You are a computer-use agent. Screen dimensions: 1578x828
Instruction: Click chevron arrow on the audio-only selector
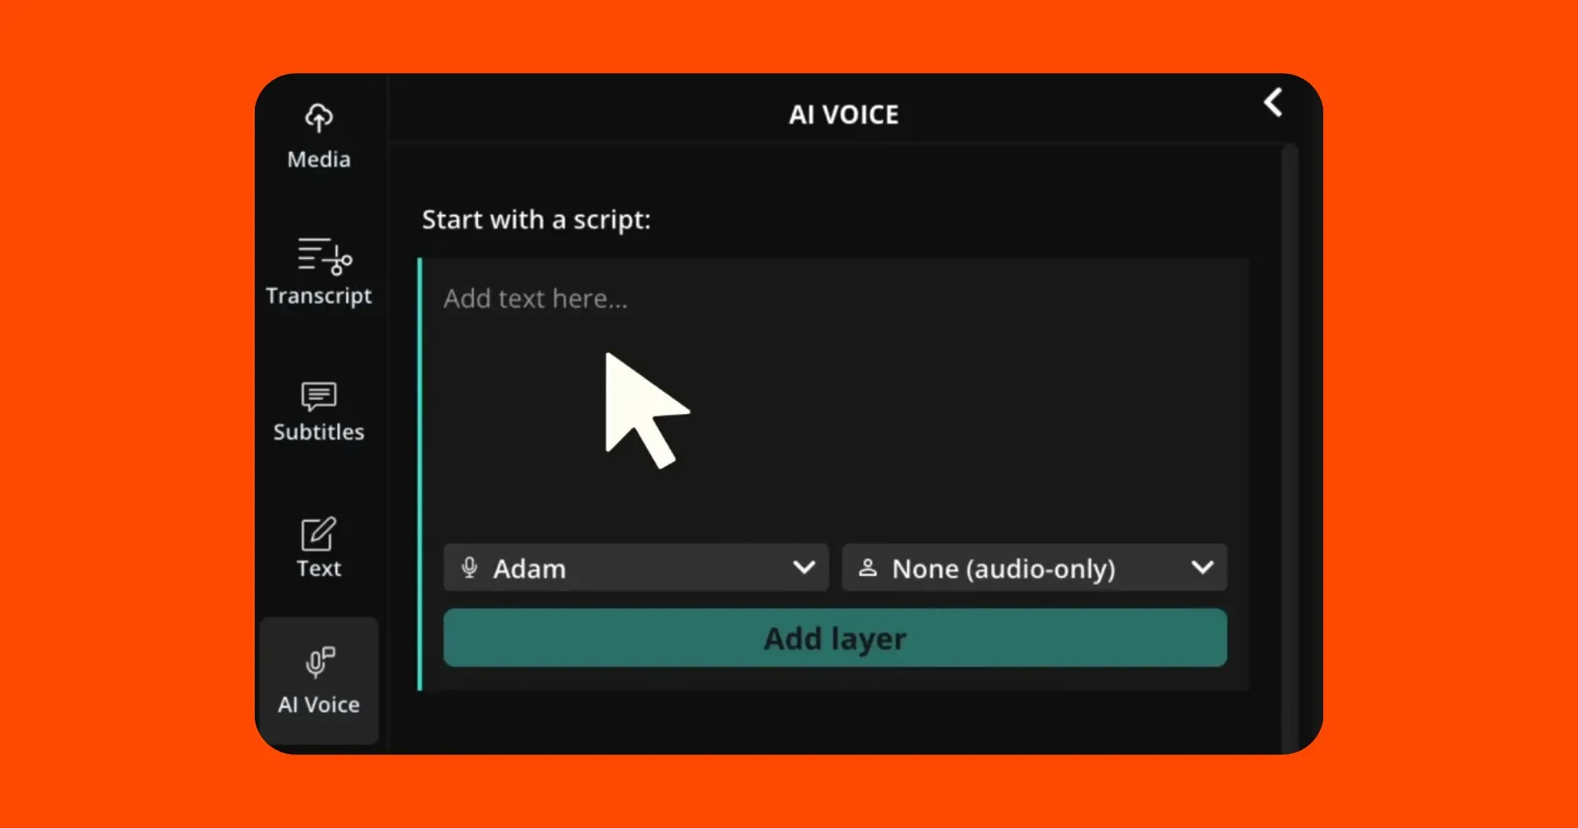pyautogui.click(x=1202, y=568)
